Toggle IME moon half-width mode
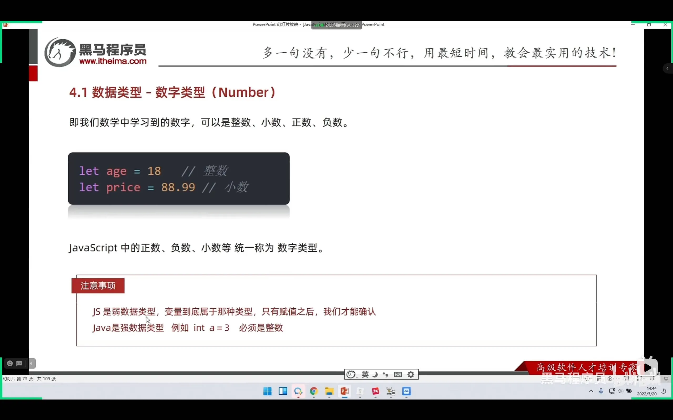 tap(375, 375)
